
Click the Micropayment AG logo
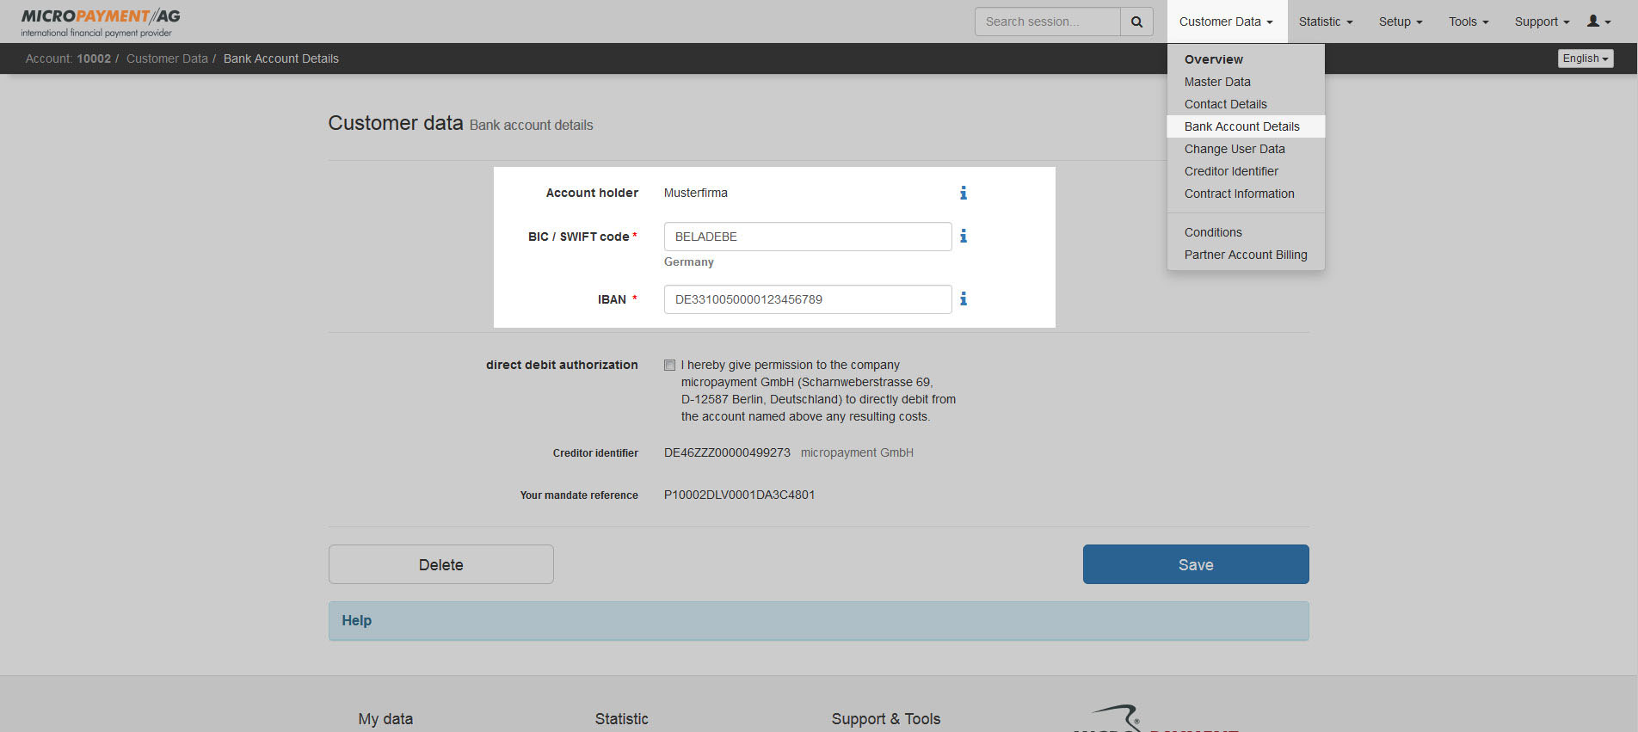(x=101, y=22)
